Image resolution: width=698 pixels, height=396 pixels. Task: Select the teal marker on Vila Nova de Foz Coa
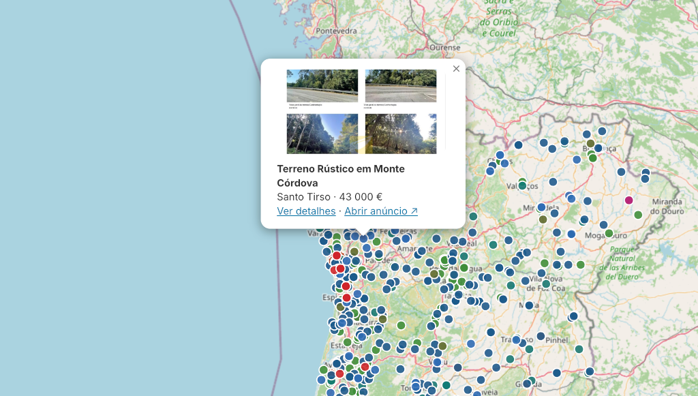546,284
